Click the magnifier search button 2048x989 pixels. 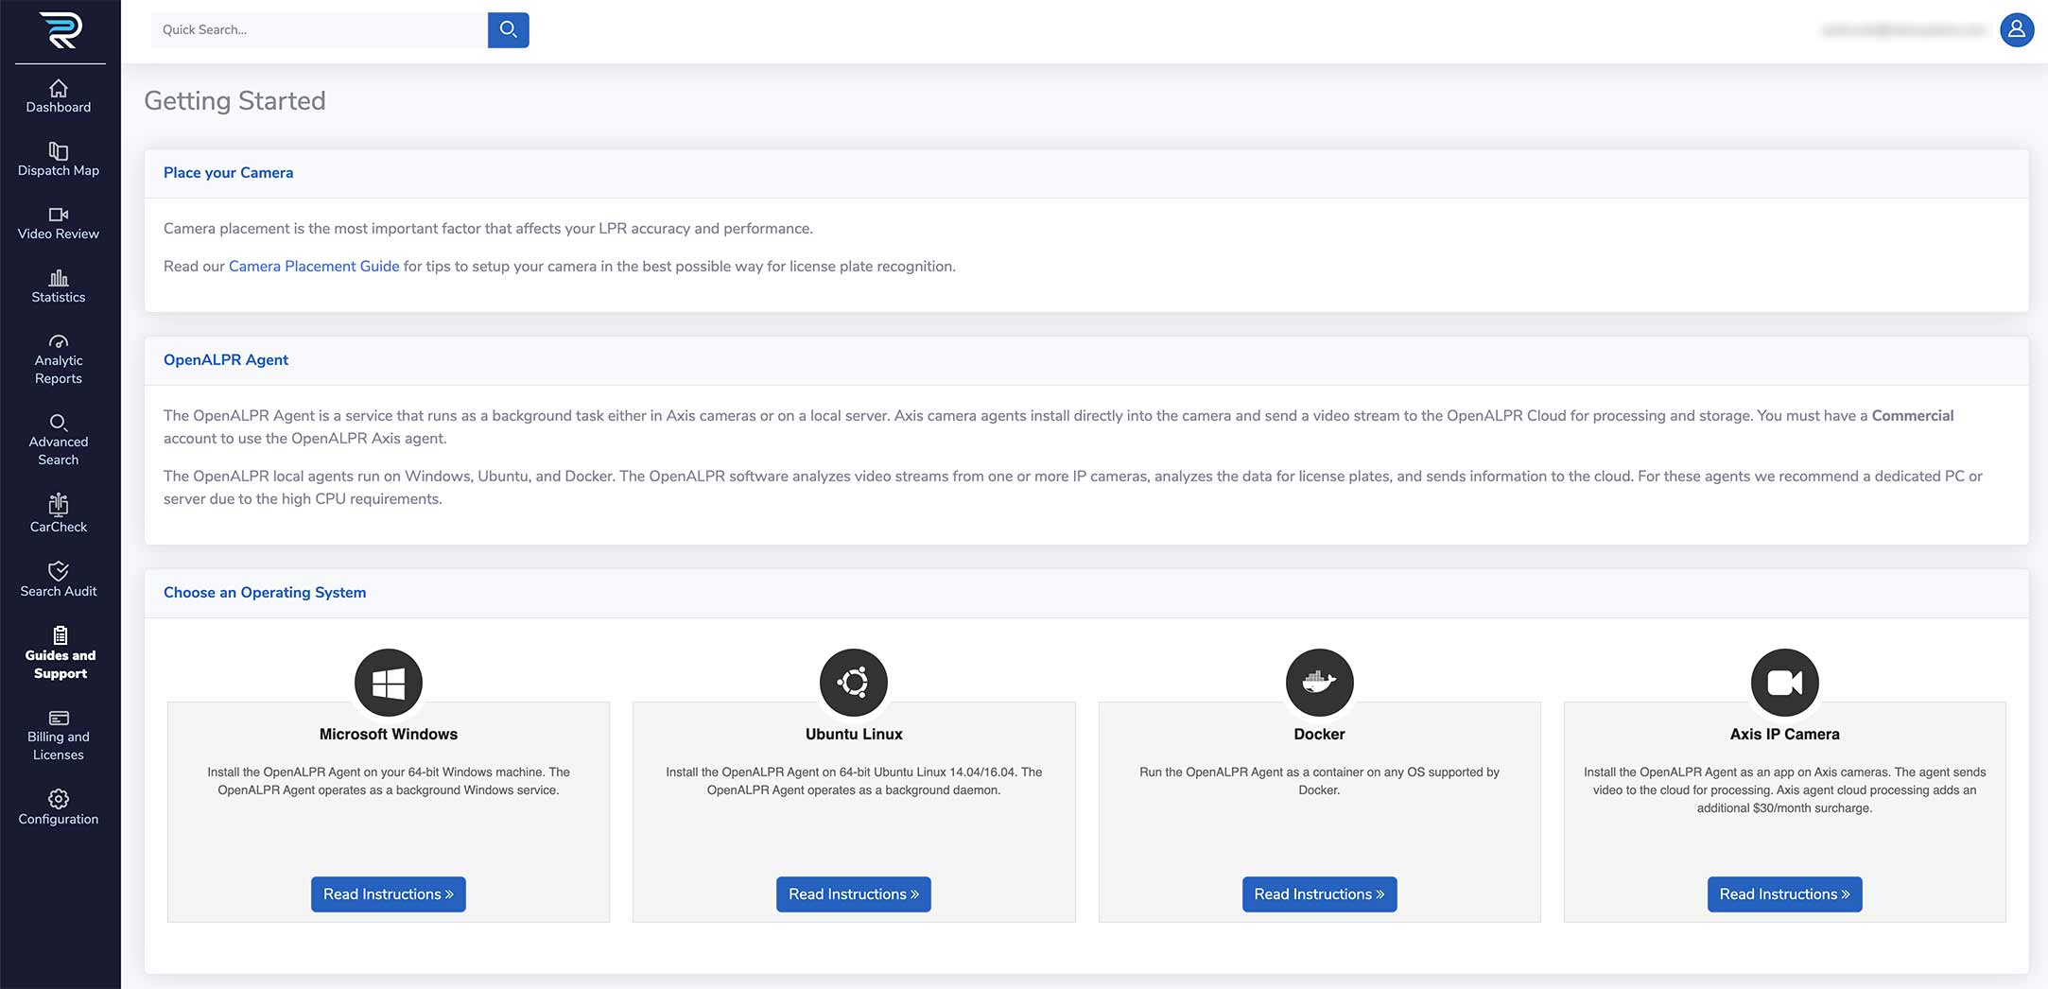pos(508,30)
